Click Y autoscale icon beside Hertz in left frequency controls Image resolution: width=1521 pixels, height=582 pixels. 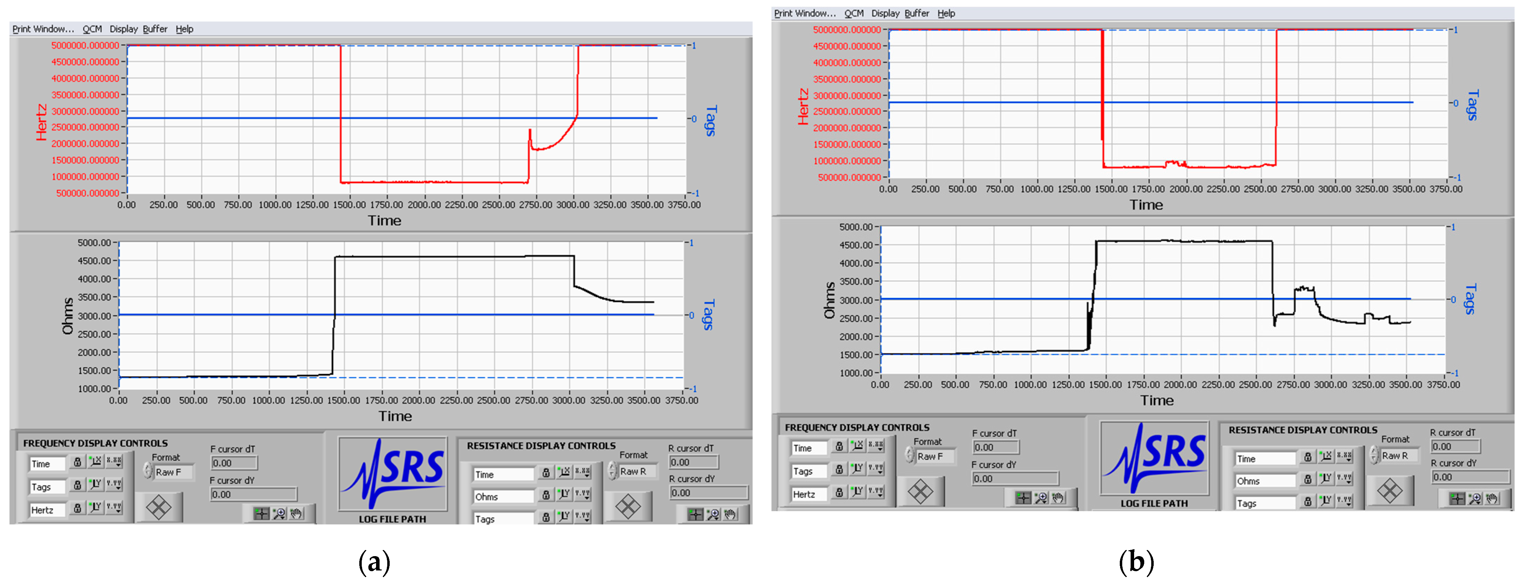pyautogui.click(x=95, y=507)
